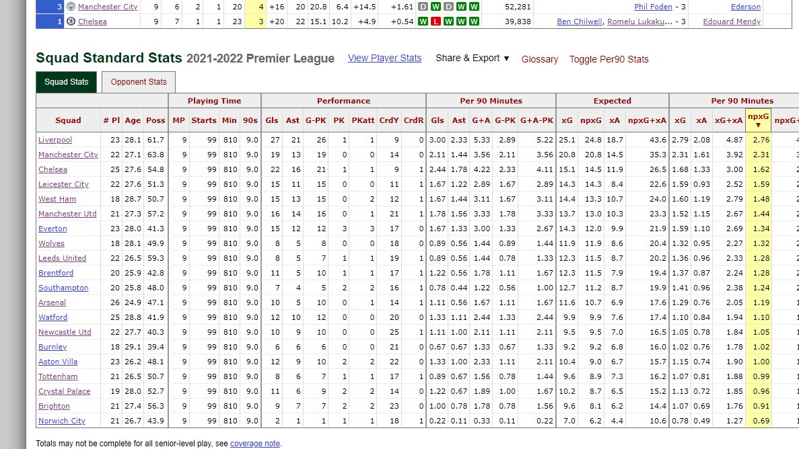799x449 pixels.
Task: Sort by the Min column header
Action: click(230, 120)
